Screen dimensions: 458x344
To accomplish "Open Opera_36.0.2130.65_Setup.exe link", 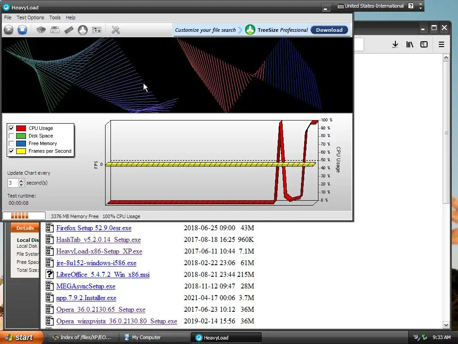I will 101,310.
